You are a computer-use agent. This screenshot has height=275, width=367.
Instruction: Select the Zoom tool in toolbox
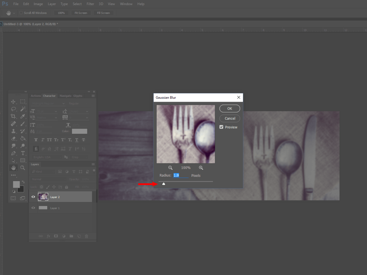[23, 168]
